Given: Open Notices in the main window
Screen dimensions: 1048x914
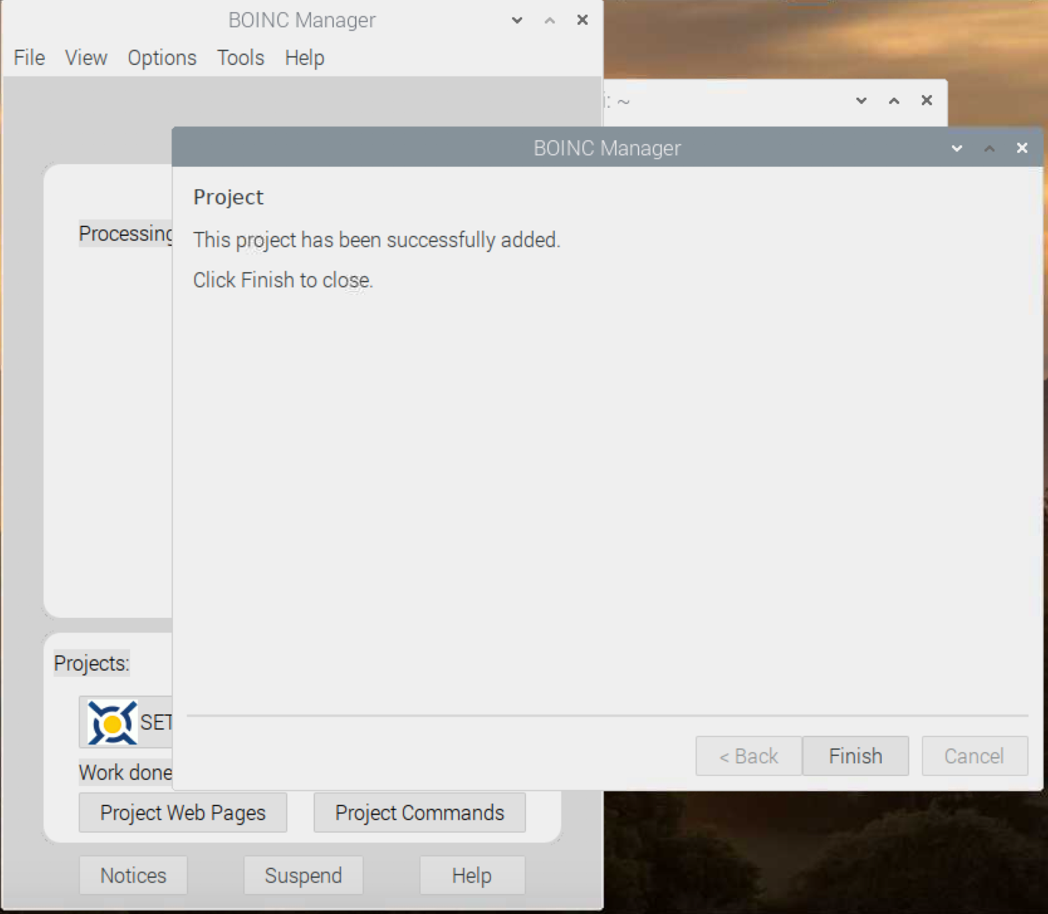Looking at the screenshot, I should [133, 875].
